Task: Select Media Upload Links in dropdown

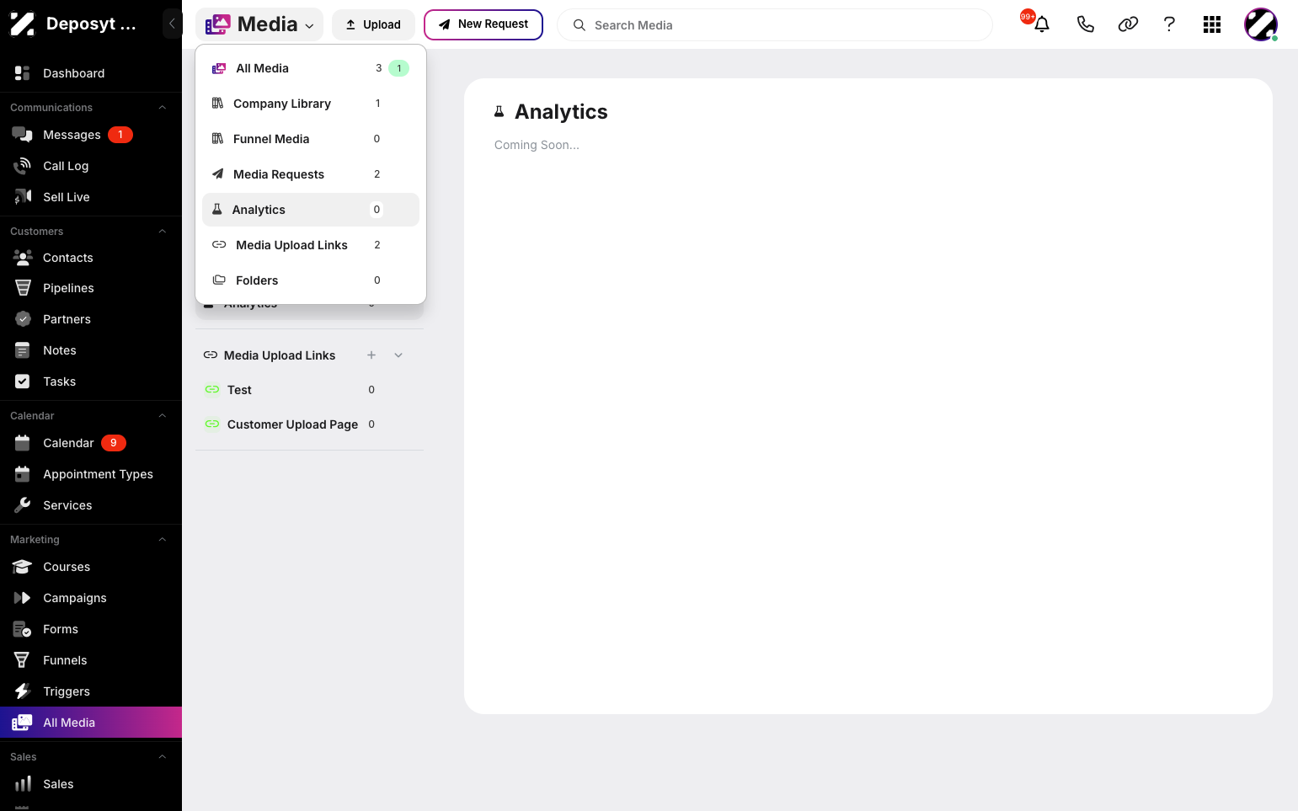Action: pos(311,245)
